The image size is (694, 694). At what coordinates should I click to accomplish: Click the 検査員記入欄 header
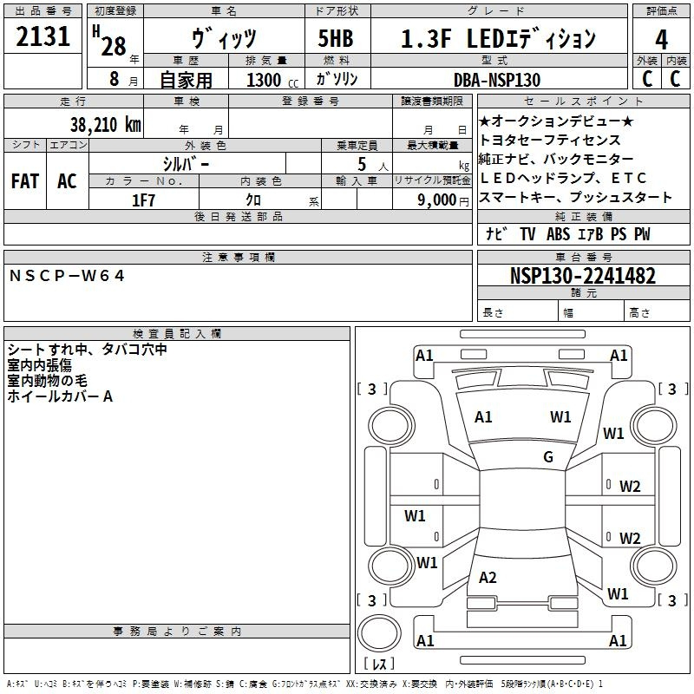click(177, 334)
